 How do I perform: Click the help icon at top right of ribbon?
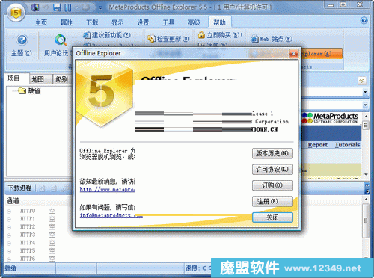coord(364,21)
